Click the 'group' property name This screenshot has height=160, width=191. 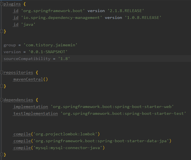coord(10,45)
